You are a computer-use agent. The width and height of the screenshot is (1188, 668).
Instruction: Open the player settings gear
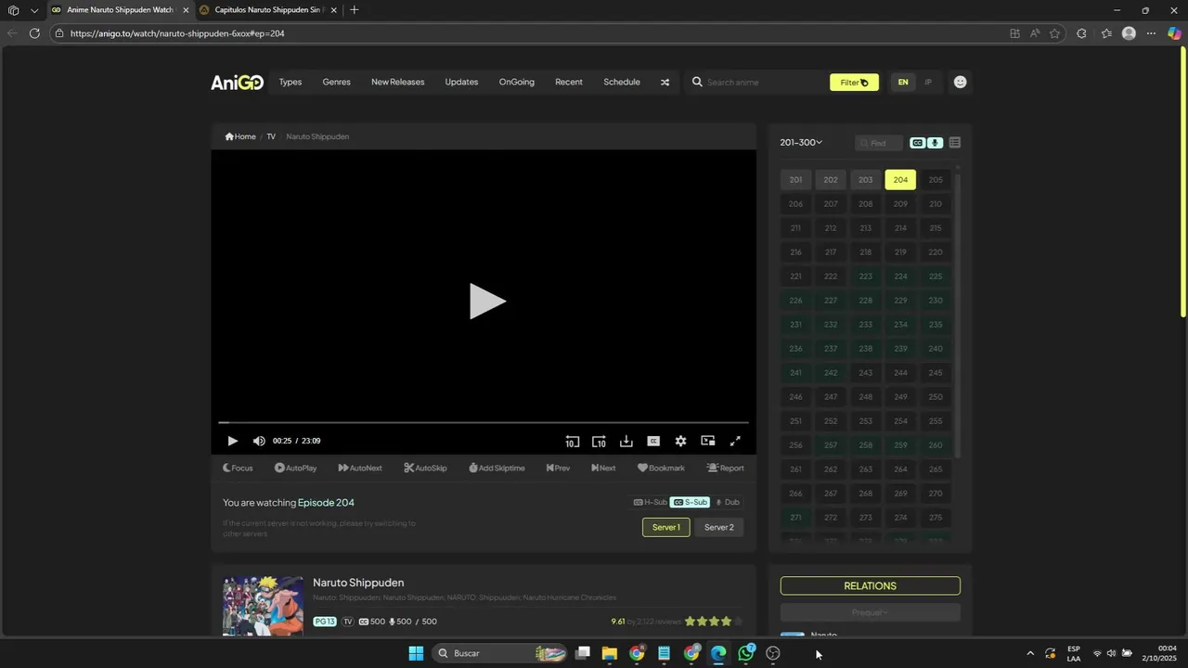(680, 442)
